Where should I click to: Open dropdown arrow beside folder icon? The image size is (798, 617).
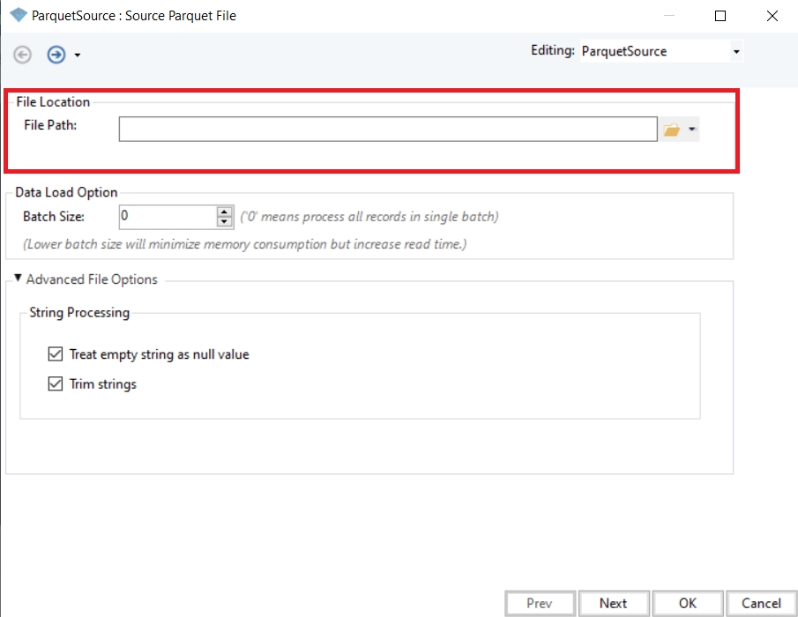coord(691,130)
